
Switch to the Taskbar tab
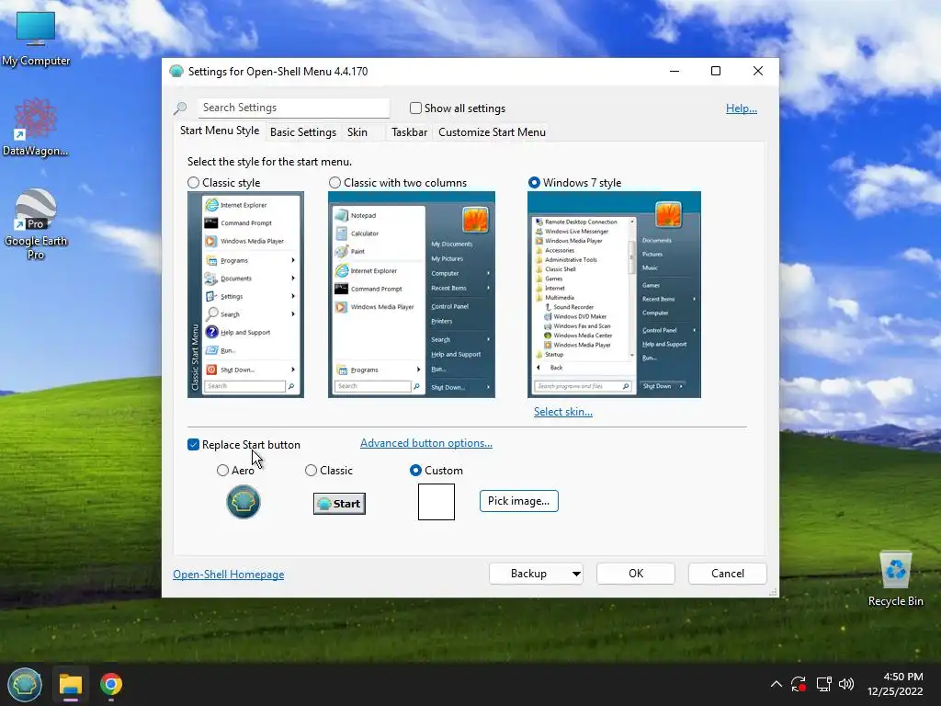409,132
